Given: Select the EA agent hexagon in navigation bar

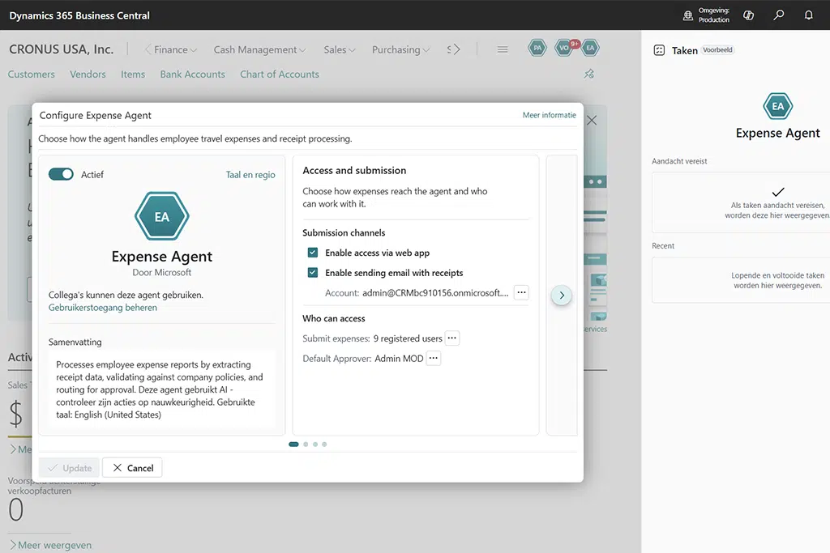Looking at the screenshot, I should click(590, 48).
